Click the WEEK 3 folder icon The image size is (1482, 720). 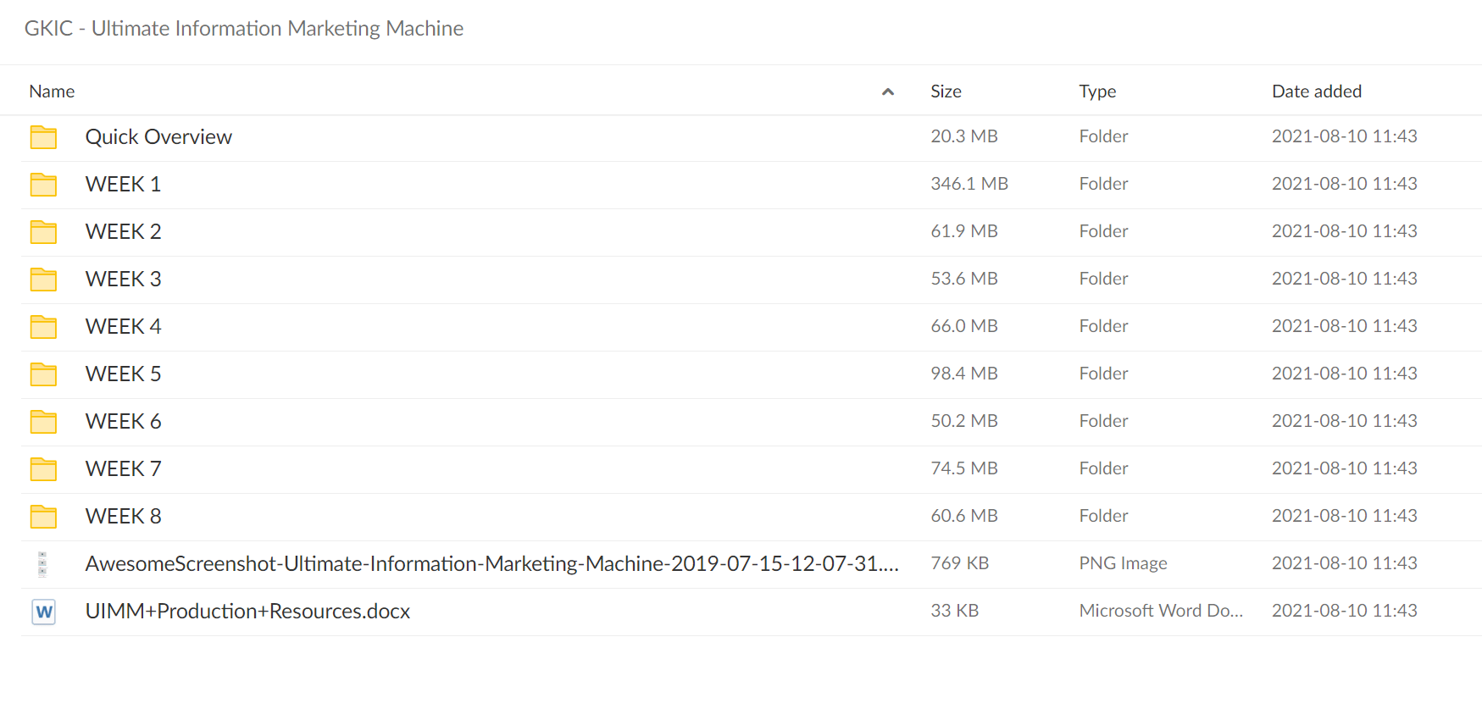pyautogui.click(x=43, y=280)
